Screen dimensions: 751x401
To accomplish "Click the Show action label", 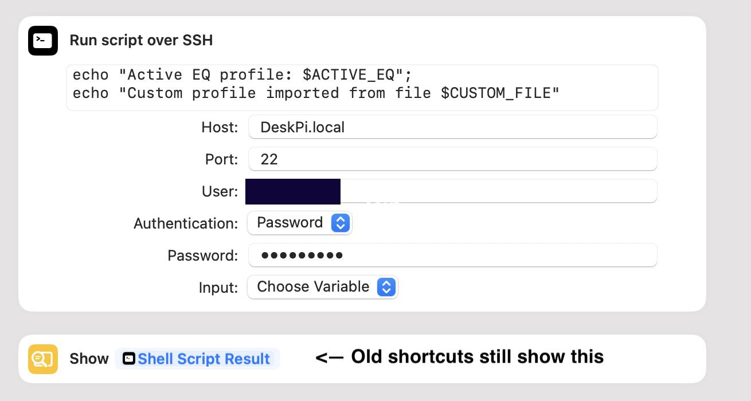I will click(x=89, y=359).
